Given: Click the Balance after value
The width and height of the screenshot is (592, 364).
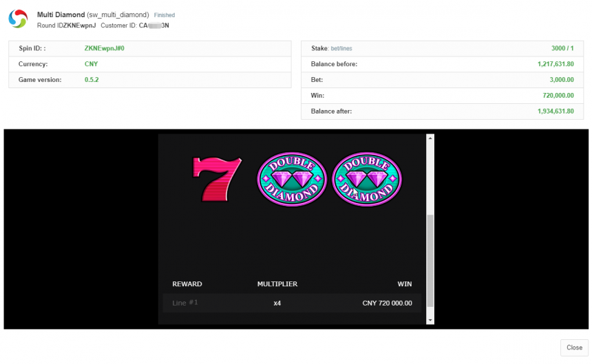Looking at the screenshot, I should click(x=555, y=111).
